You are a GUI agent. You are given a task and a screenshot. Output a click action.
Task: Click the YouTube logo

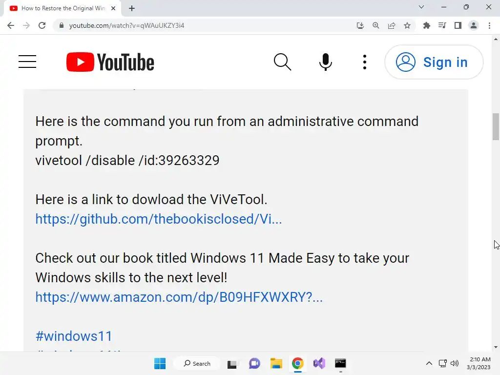point(110,62)
